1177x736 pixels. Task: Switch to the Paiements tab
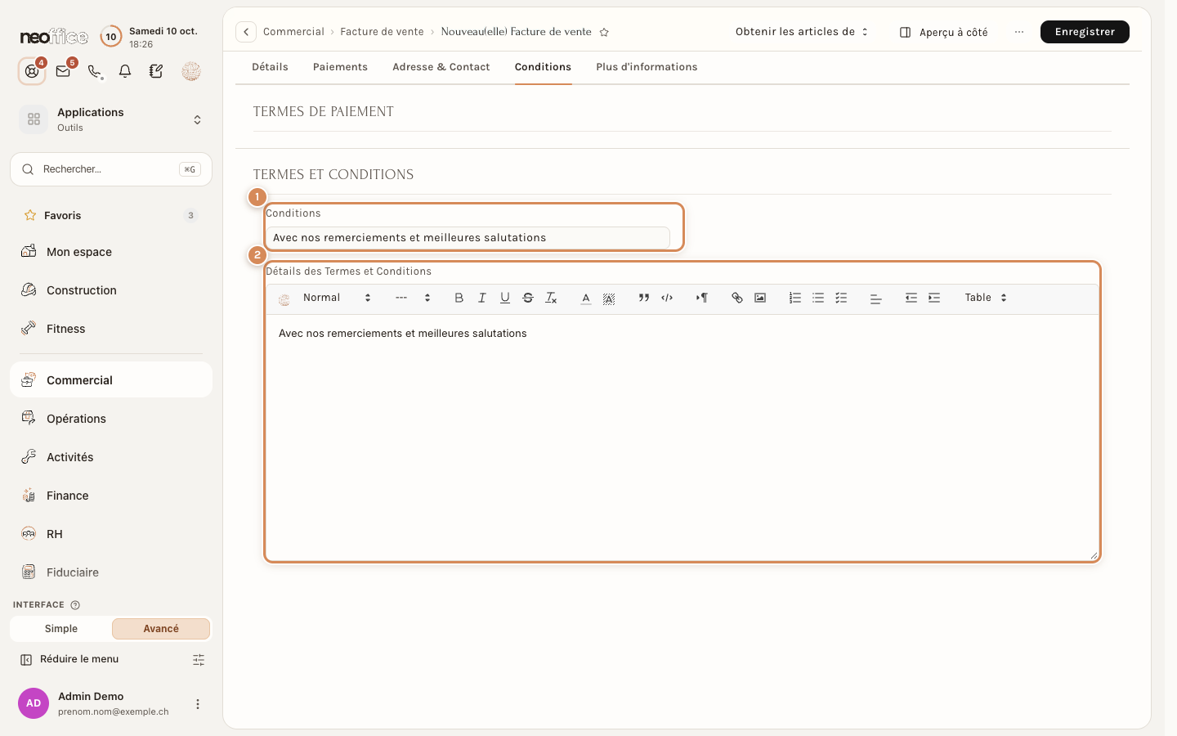[340, 67]
